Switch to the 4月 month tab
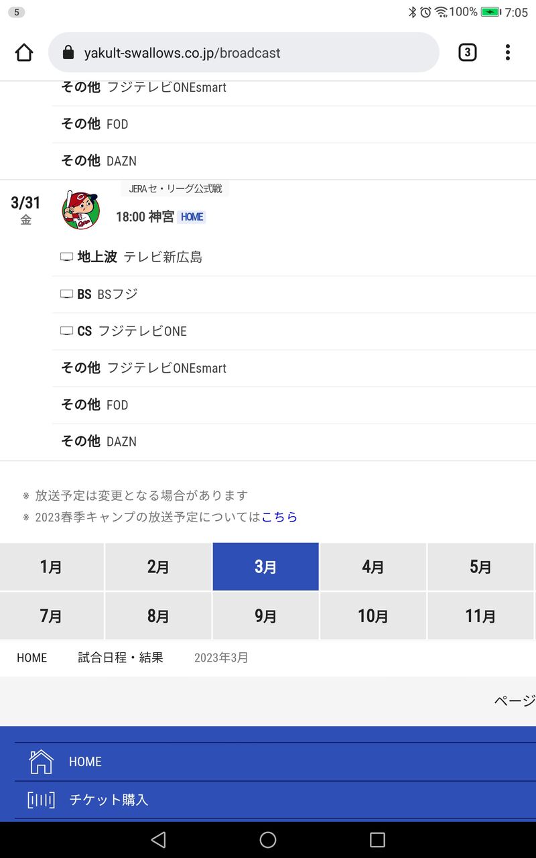This screenshot has width=536, height=858. pos(373,567)
